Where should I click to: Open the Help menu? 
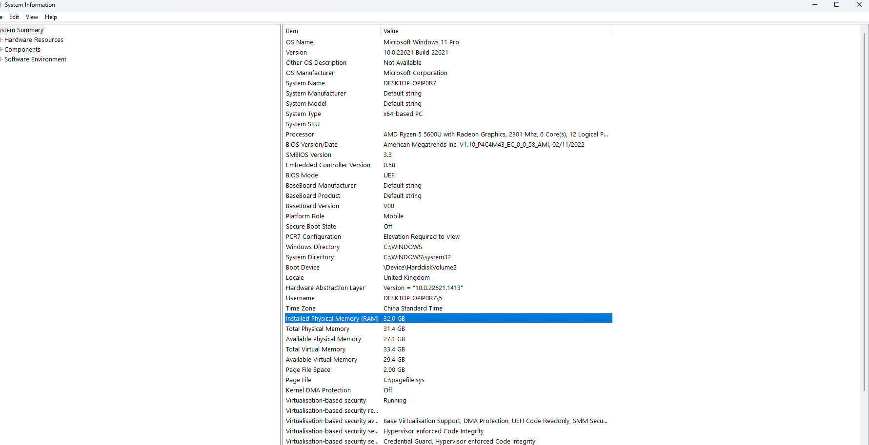(51, 17)
